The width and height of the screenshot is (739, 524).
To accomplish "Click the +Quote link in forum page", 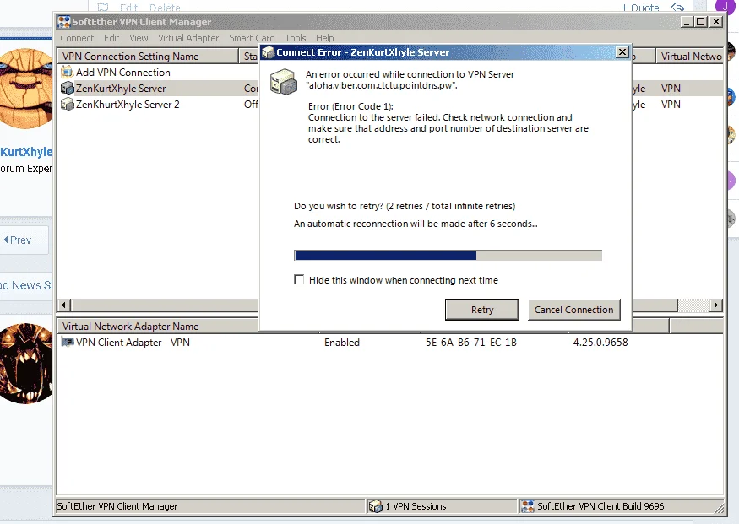I will (639, 8).
